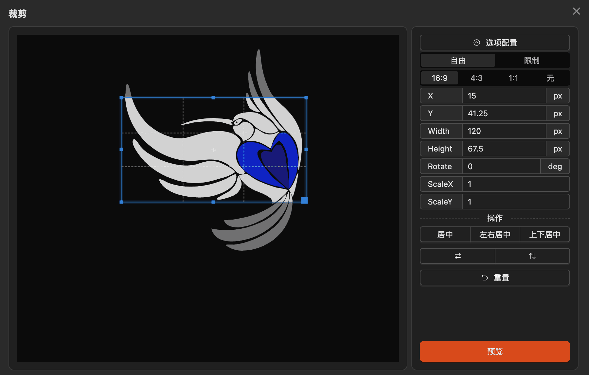Click the X position input field
This screenshot has height=375, width=589.
coord(504,96)
